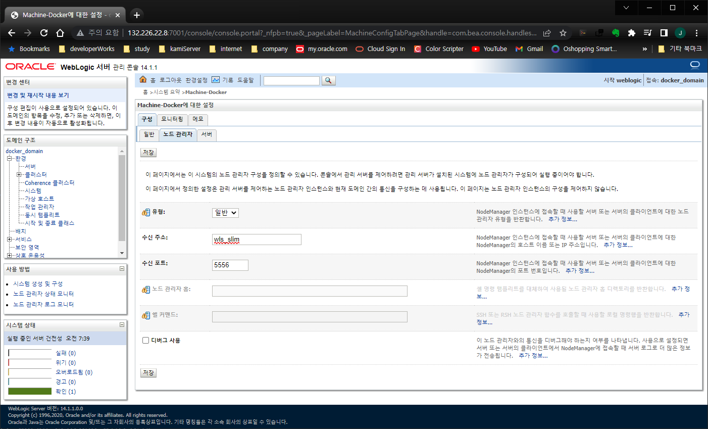
Task: Click the top 저장 button
Action: 148,153
